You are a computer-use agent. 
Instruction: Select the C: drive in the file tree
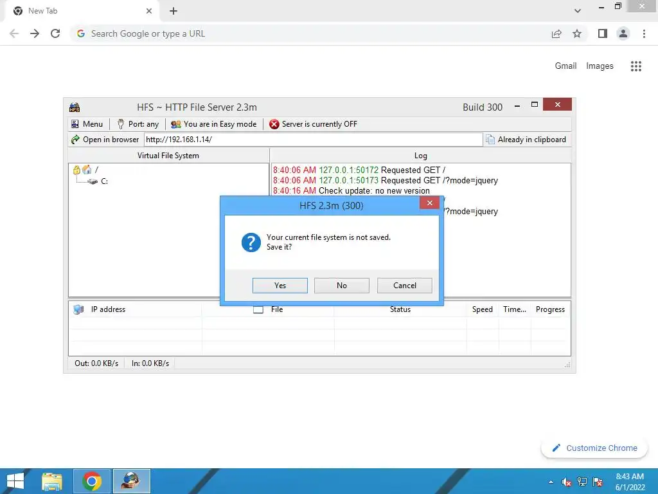(x=104, y=181)
